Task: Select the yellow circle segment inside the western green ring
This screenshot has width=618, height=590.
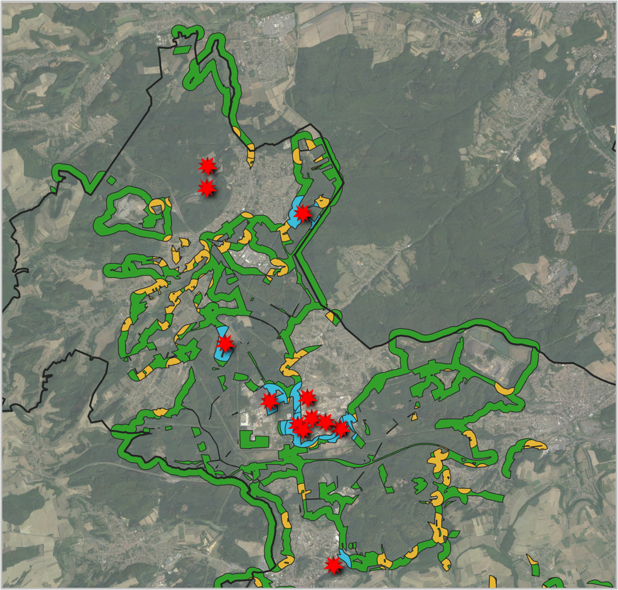Action: [x=157, y=207]
